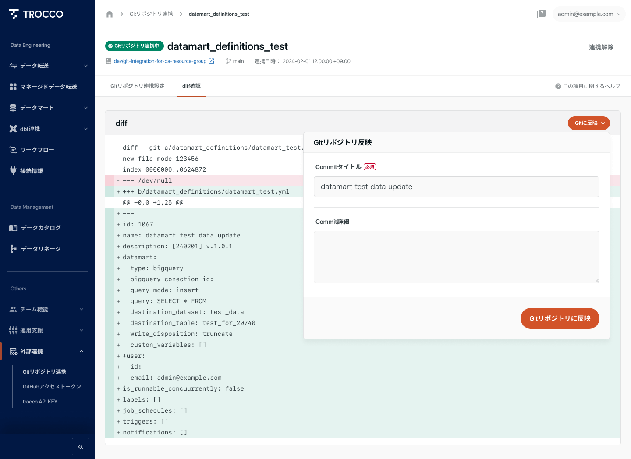Click the データカタログ sidebar icon
The height and width of the screenshot is (459, 631).
(13, 228)
